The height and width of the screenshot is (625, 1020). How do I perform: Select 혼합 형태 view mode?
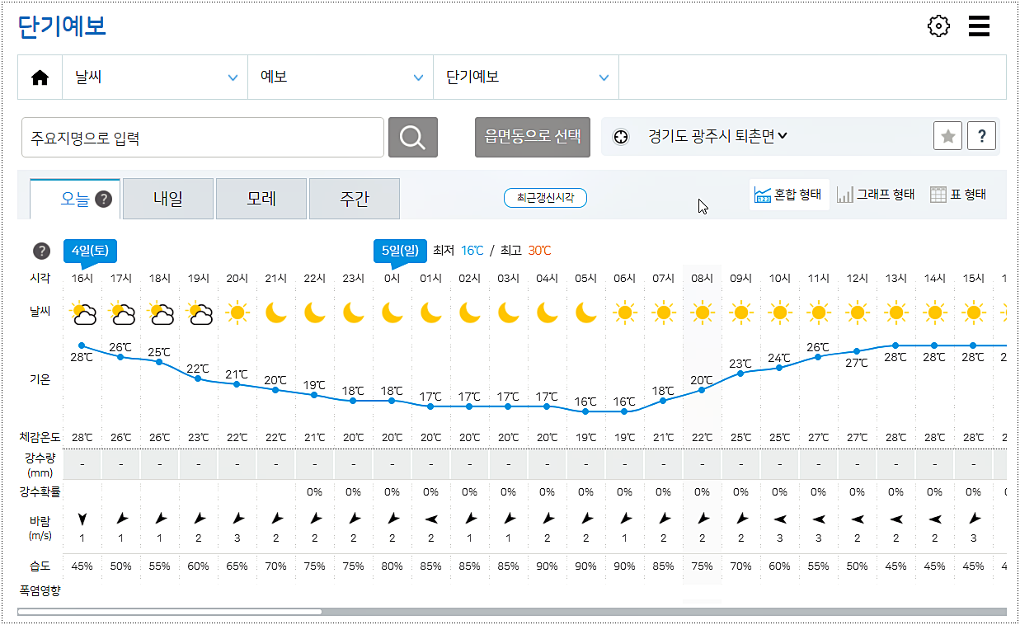coord(788,195)
